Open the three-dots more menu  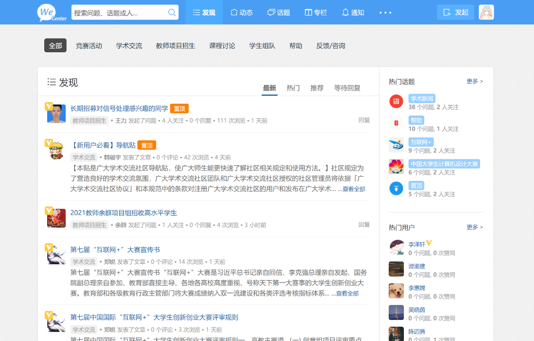click(385, 13)
